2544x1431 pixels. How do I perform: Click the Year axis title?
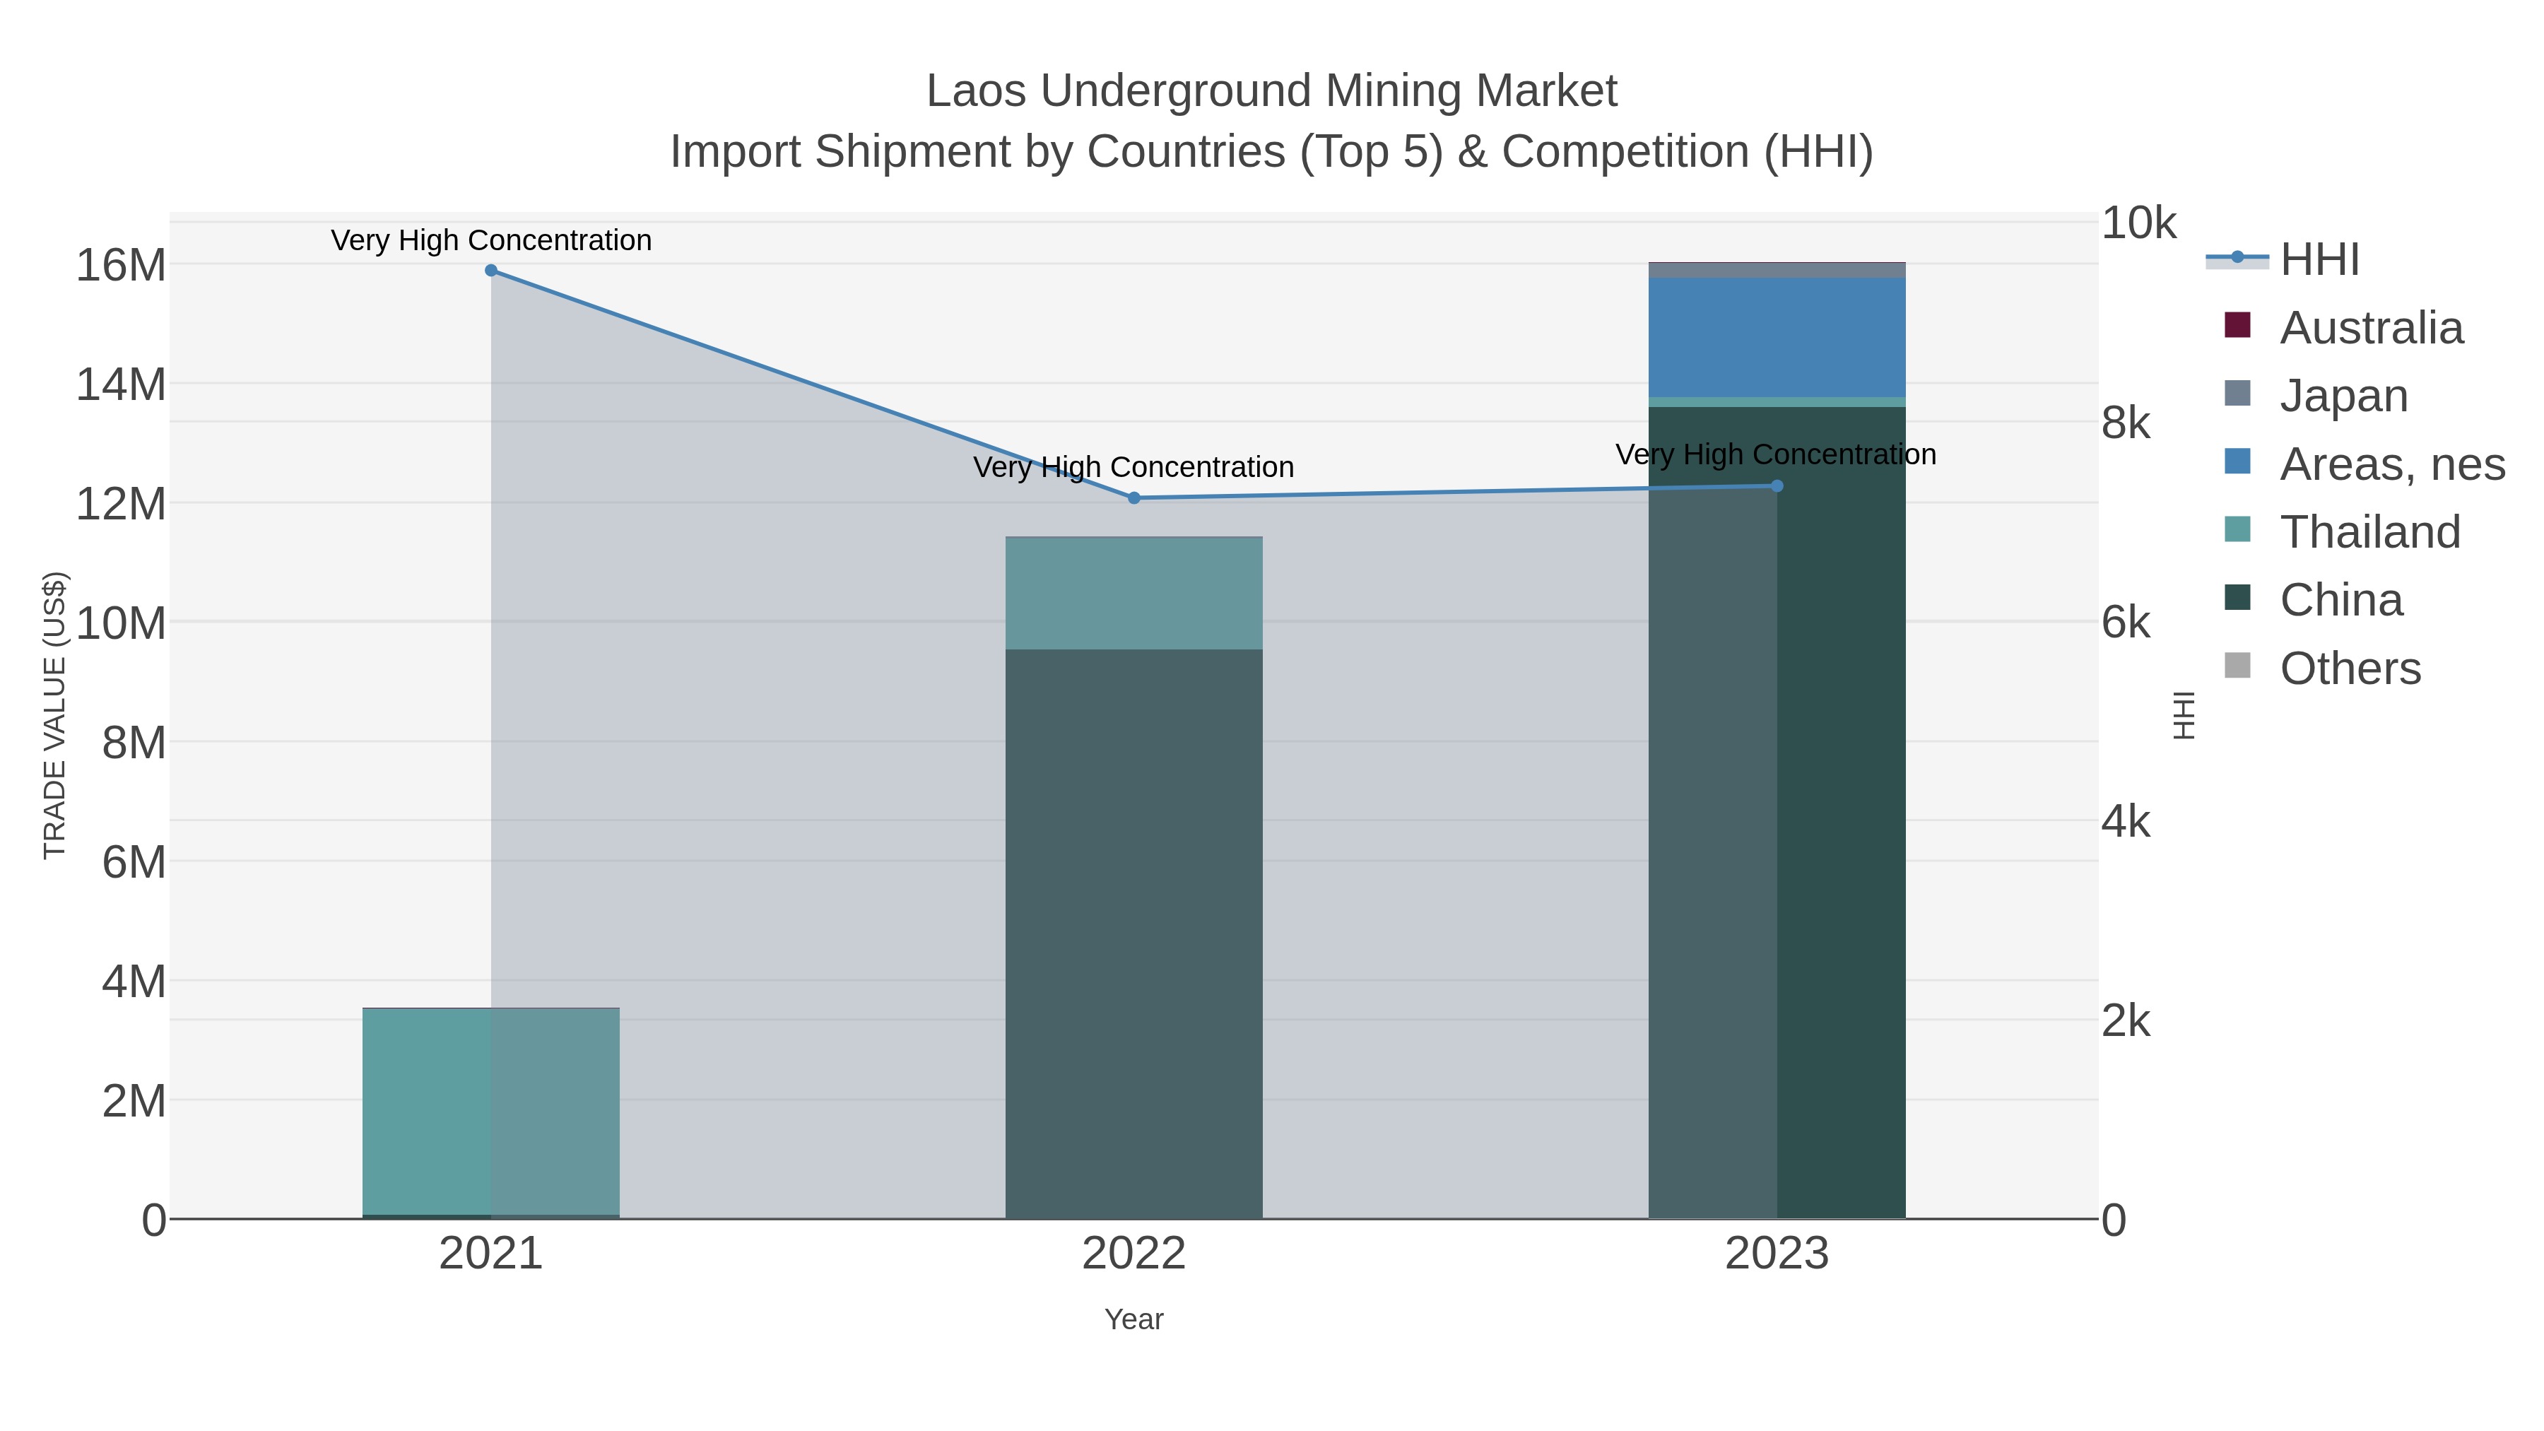coord(1133,1319)
